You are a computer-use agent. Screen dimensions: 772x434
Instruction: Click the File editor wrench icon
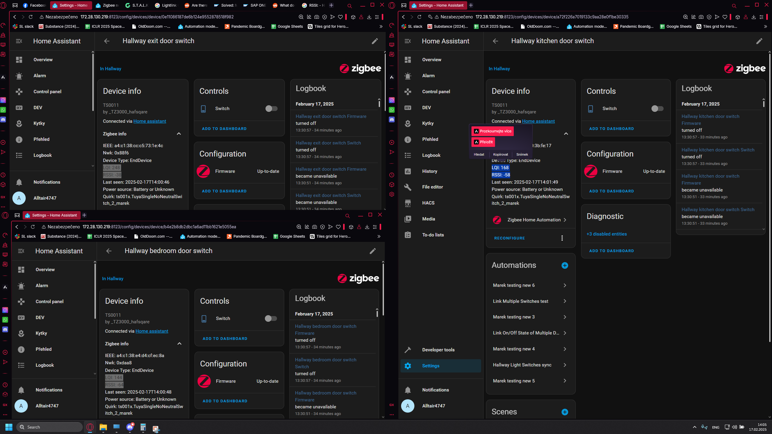click(408, 187)
